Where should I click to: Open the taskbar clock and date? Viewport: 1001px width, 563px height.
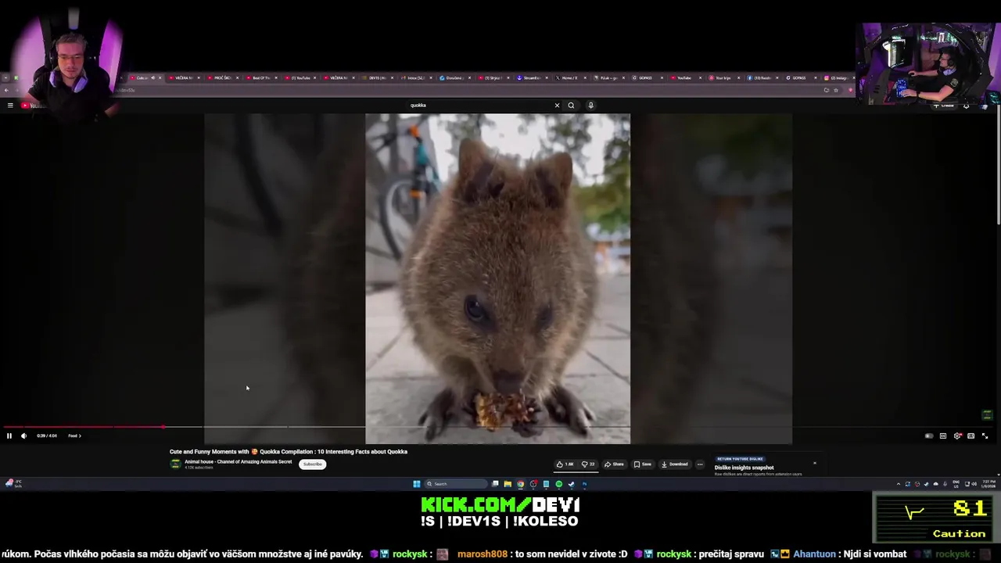click(x=988, y=484)
